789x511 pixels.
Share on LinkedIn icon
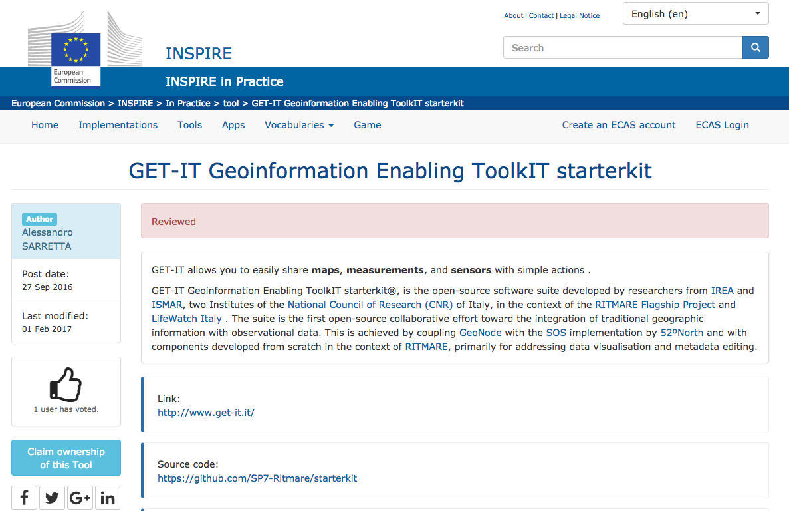pos(108,498)
